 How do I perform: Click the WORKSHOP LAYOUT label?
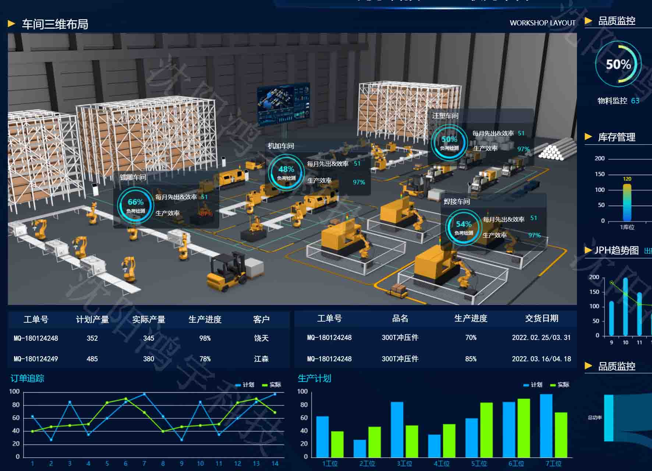542,23
